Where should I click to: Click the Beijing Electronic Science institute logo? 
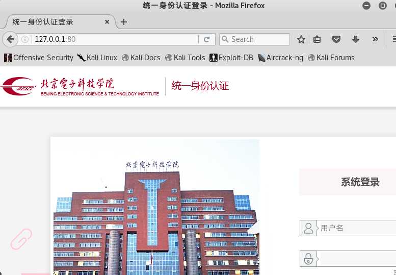pos(80,86)
